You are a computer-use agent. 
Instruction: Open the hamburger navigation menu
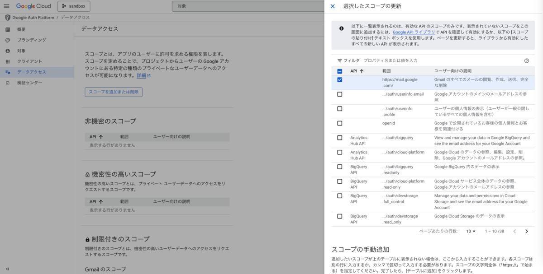pos(6,6)
